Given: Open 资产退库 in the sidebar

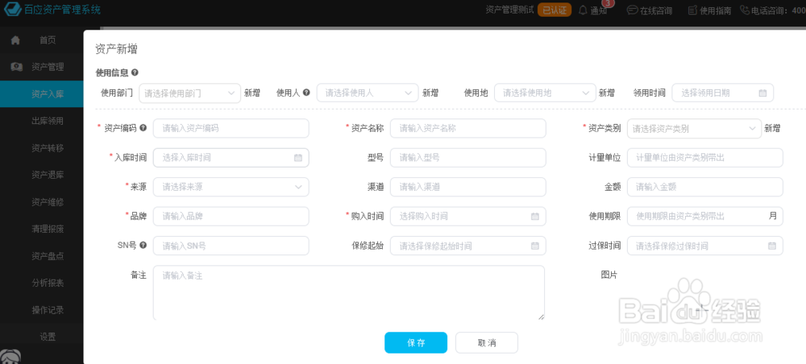Looking at the screenshot, I should 48,175.
